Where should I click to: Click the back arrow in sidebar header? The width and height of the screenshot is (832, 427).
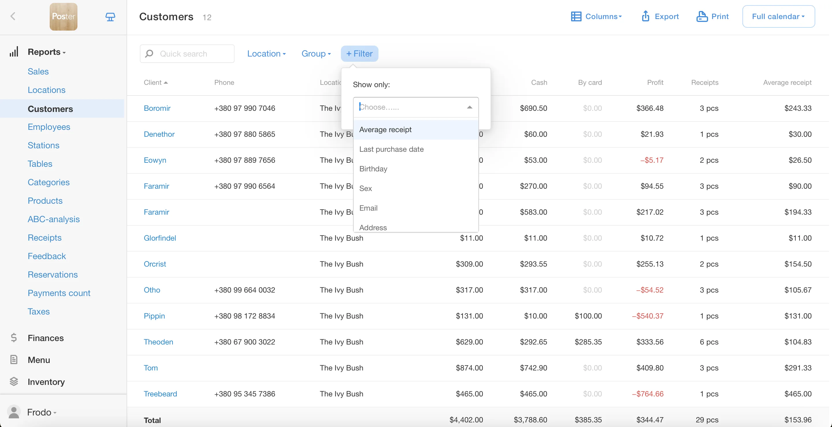click(x=13, y=16)
